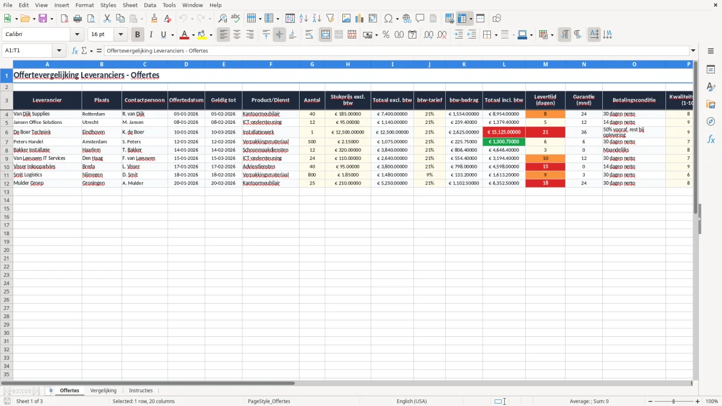Select column header H
This screenshot has height=406, width=722.
point(348,64)
